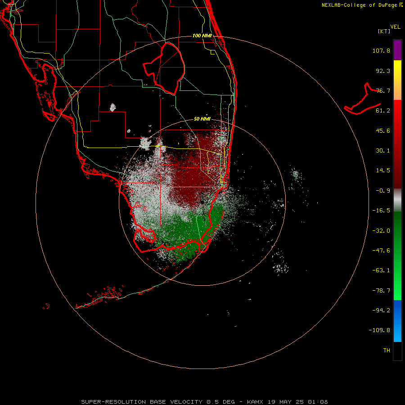Select the 61.2 scale value
Viewport: 405px width, 405px height.
click(x=383, y=111)
